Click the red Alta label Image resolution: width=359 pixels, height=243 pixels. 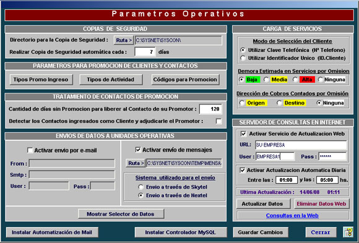coord(307,79)
